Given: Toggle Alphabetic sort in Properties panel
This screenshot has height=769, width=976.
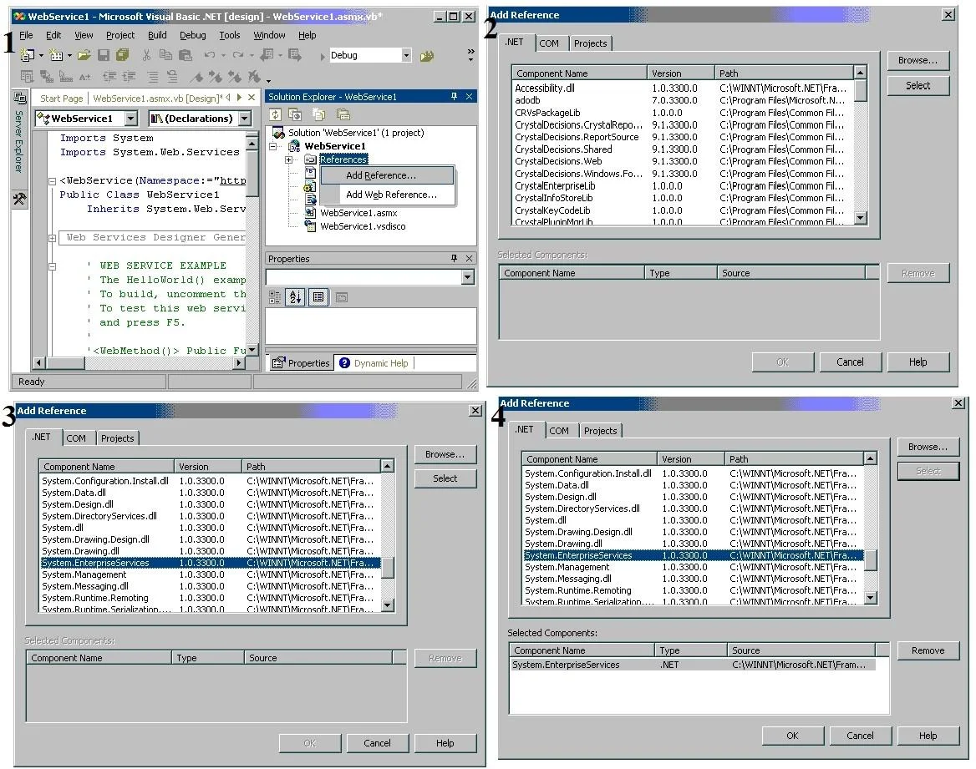Looking at the screenshot, I should 295,297.
